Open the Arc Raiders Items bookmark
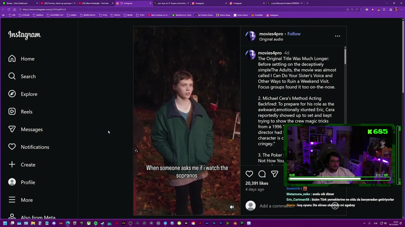Screen dimensions: 405x227 pyautogui.click(x=204, y=15)
